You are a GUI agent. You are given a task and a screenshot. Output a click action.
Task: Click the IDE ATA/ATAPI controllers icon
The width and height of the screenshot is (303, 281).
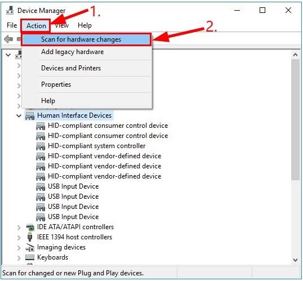(30, 227)
